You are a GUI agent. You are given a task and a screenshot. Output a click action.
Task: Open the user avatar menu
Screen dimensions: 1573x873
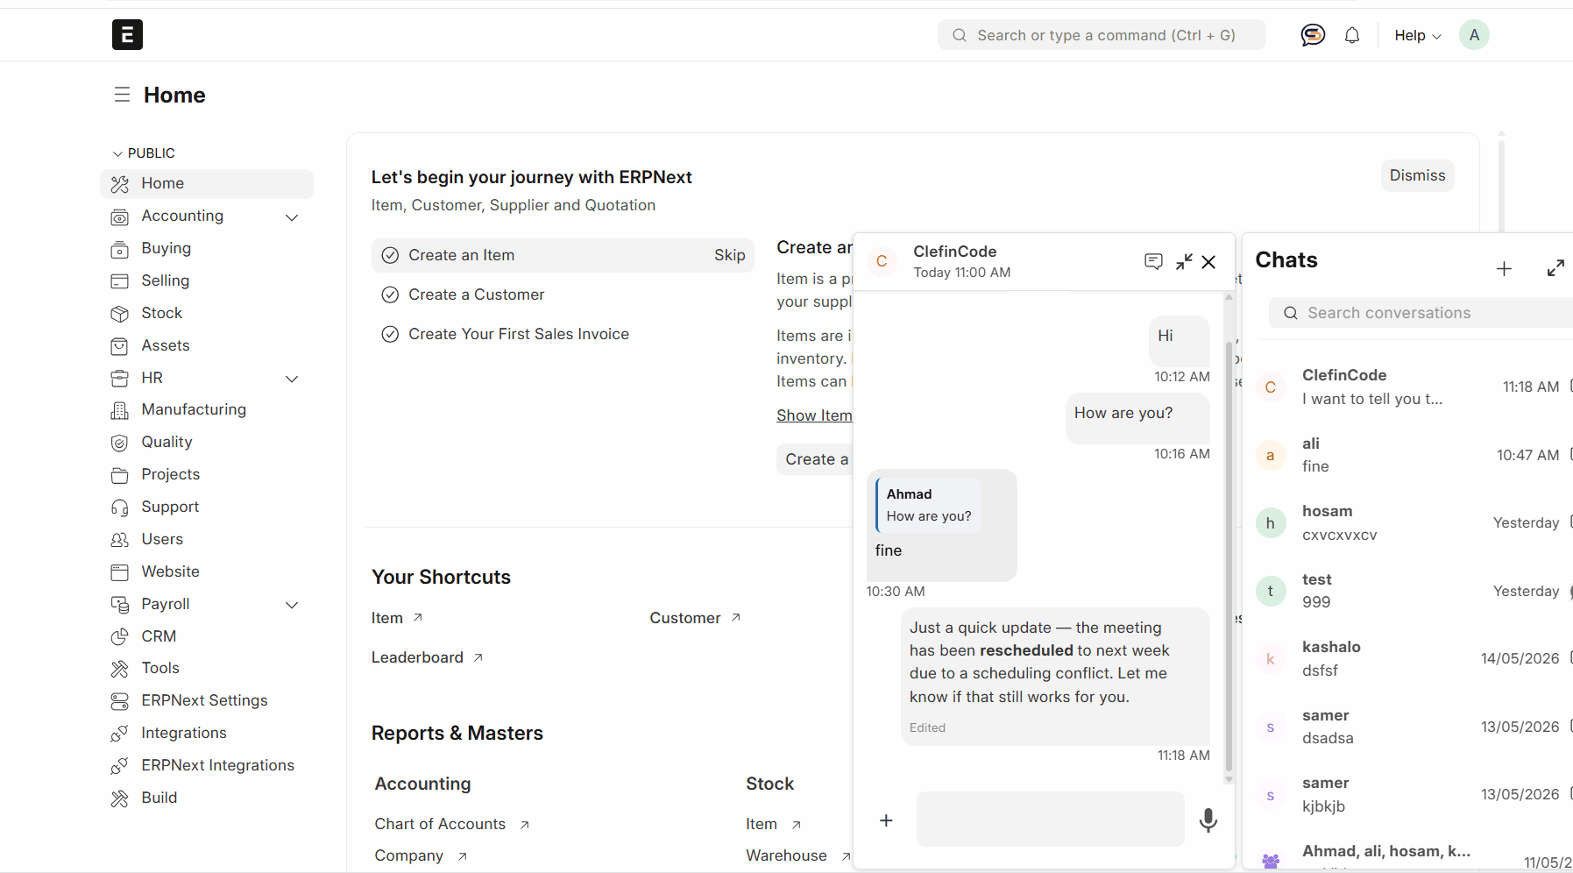pos(1474,35)
